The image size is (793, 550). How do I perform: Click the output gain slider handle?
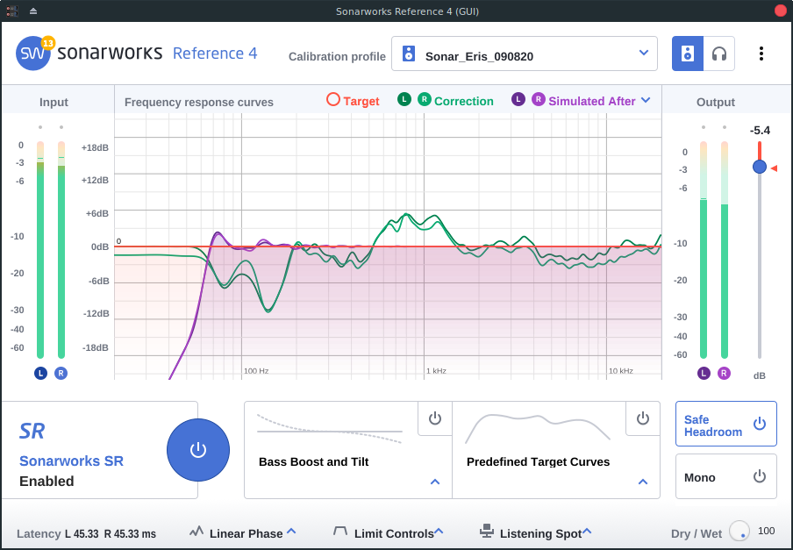click(x=759, y=167)
